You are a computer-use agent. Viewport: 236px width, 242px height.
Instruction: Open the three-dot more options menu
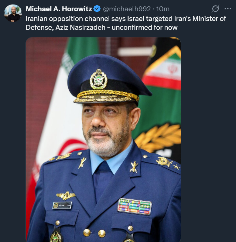(x=228, y=9)
